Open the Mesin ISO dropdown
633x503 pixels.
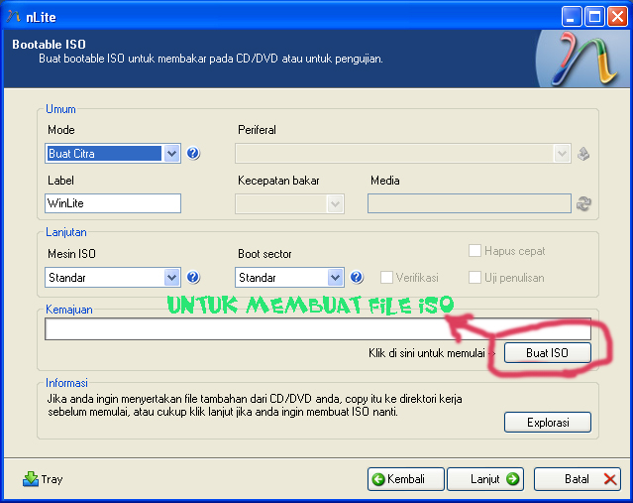(113, 278)
